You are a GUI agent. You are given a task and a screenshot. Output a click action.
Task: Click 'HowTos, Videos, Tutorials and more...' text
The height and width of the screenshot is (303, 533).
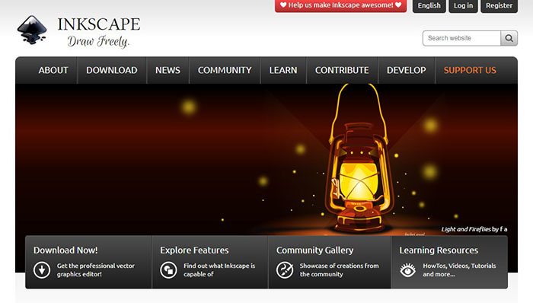(x=459, y=270)
